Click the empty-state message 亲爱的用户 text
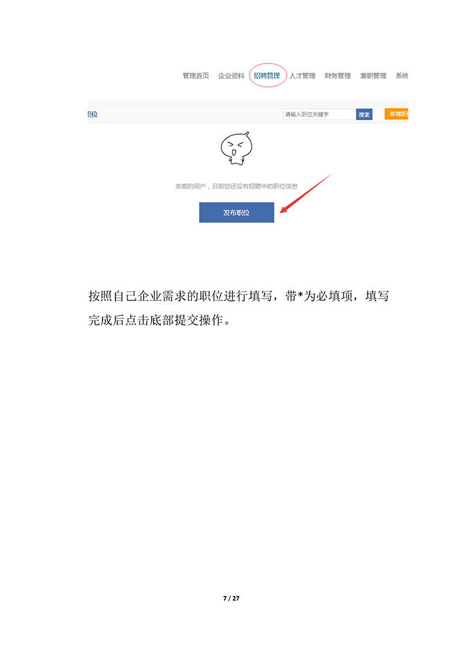459x649 pixels. (x=236, y=186)
